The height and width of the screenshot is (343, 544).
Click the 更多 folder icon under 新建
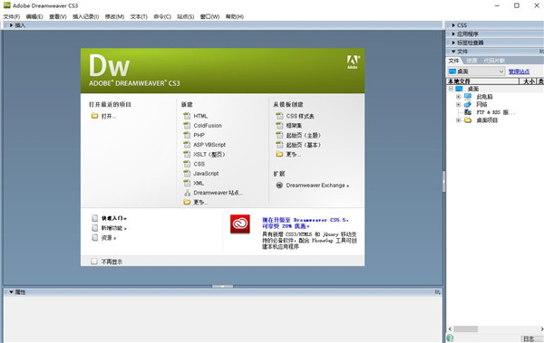187,202
